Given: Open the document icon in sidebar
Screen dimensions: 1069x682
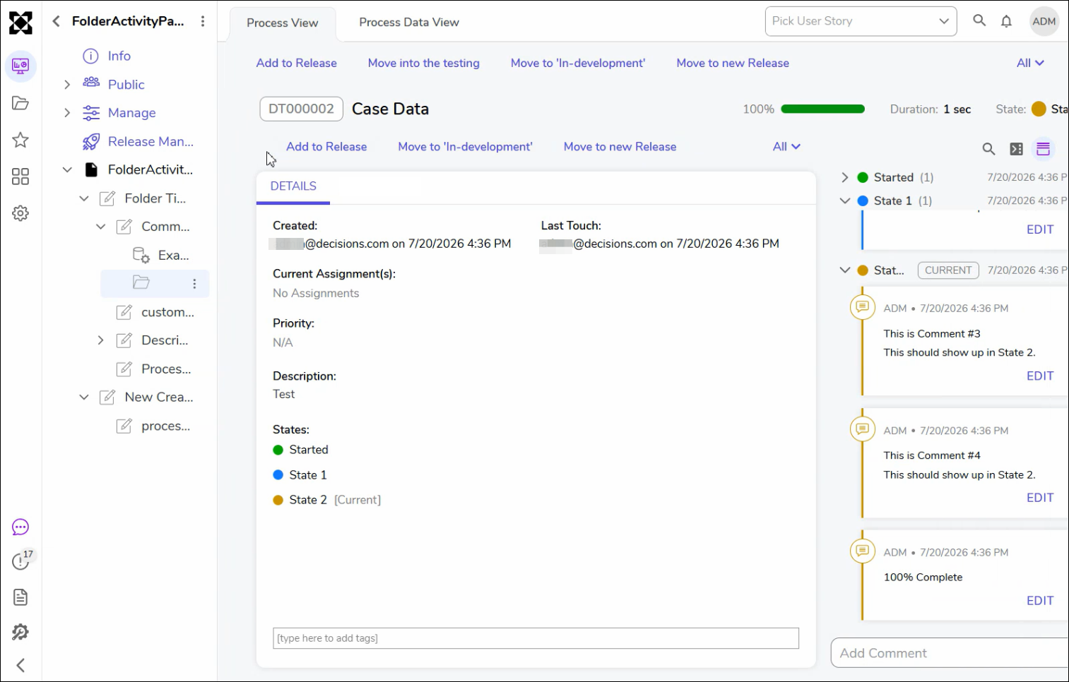Looking at the screenshot, I should pyautogui.click(x=20, y=597).
